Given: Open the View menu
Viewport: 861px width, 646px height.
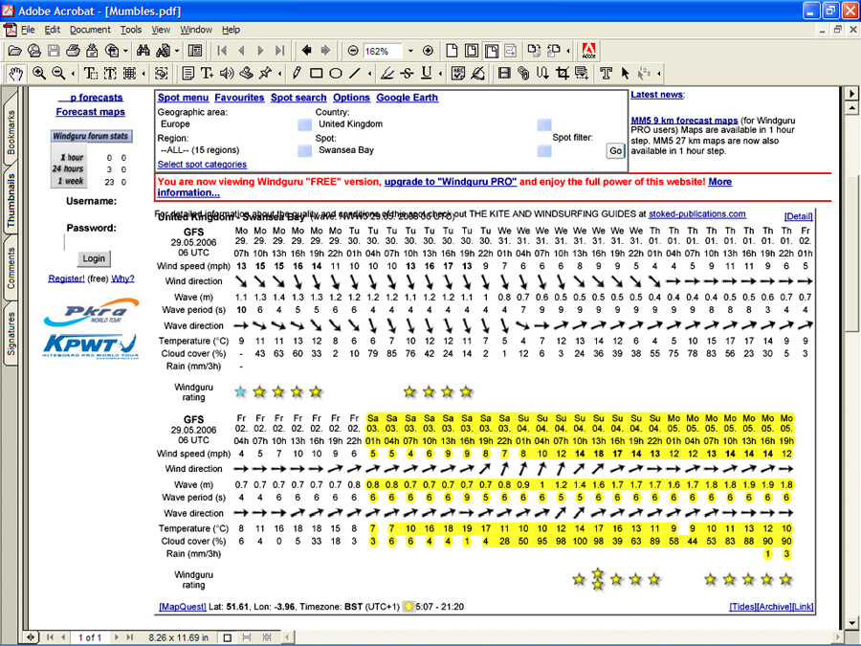Looking at the screenshot, I should tap(161, 30).
